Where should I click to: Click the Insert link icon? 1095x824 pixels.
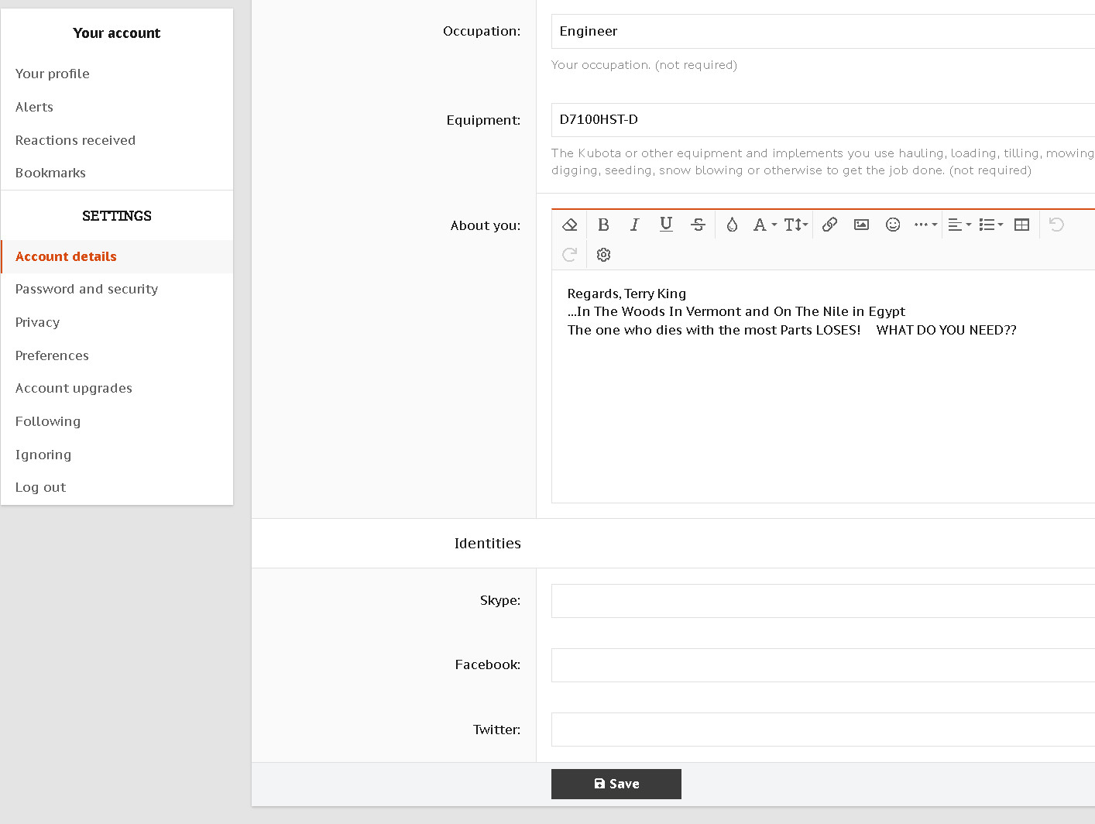[x=829, y=225]
